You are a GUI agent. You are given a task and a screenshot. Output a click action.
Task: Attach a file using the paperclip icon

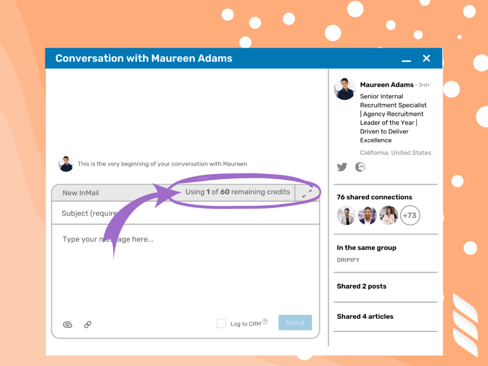click(x=88, y=325)
